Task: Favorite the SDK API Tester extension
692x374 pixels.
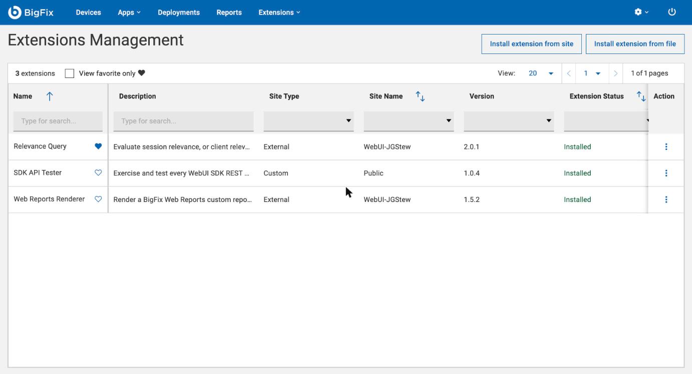Action: (x=98, y=172)
